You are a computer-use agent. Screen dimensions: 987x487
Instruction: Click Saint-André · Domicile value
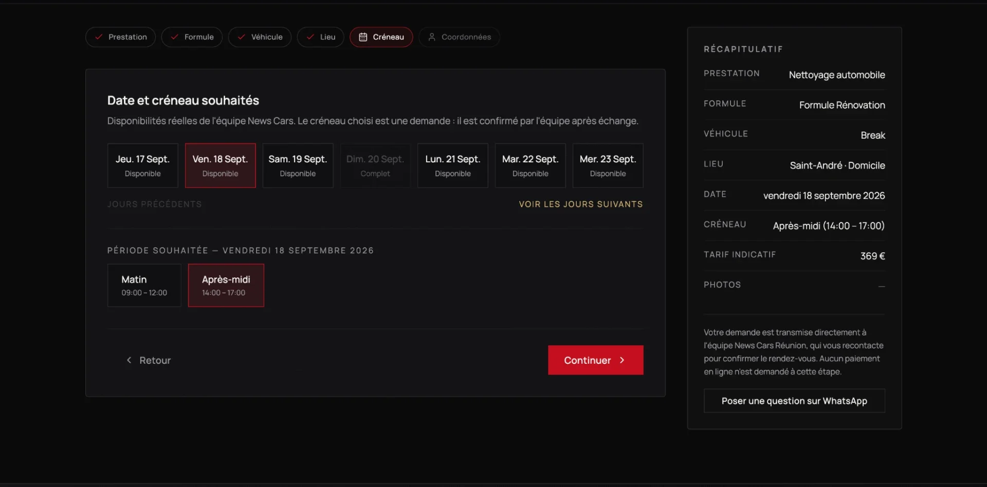837,165
